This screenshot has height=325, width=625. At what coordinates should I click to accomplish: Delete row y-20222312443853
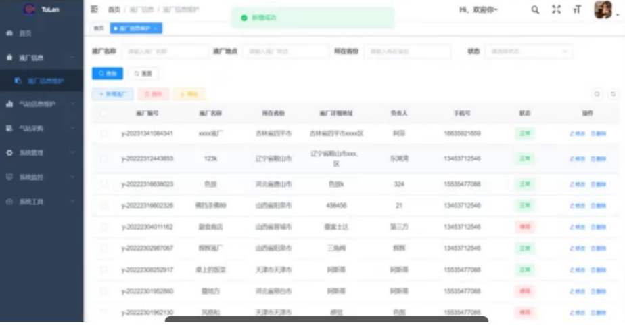click(599, 158)
